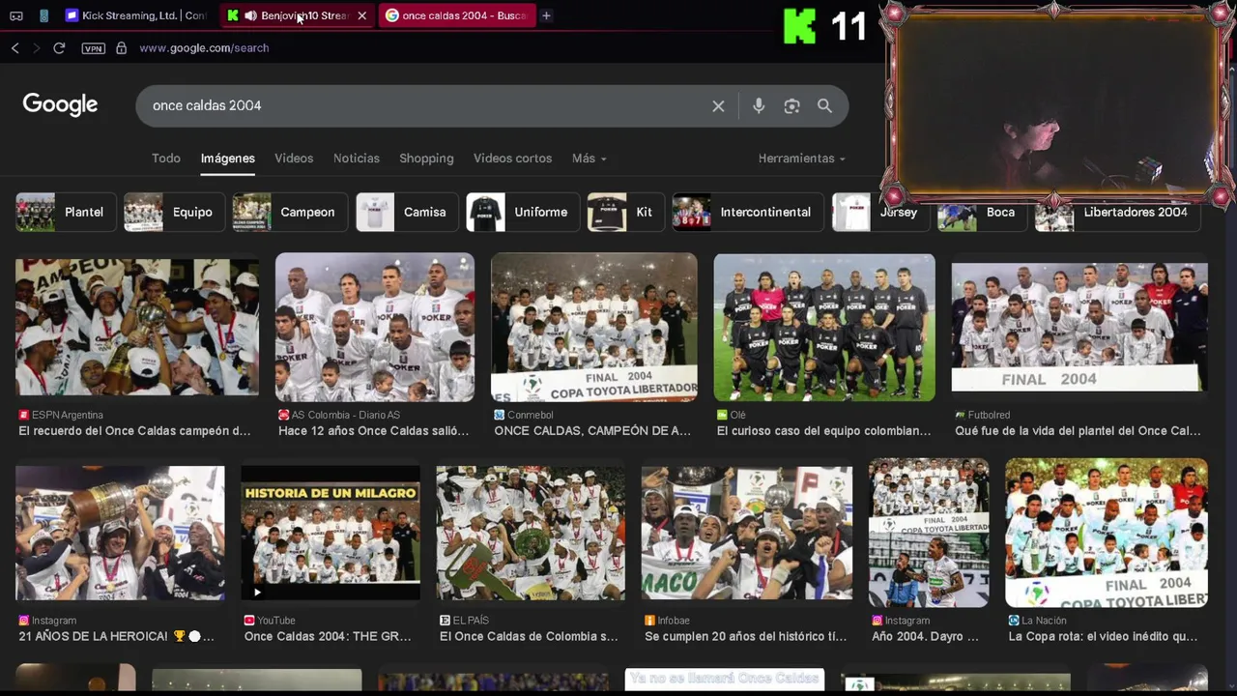
Task: Open a new tab with plus button
Action: pos(546,15)
